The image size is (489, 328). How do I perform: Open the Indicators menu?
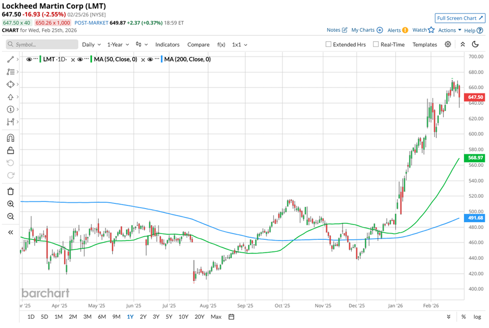[167, 45]
